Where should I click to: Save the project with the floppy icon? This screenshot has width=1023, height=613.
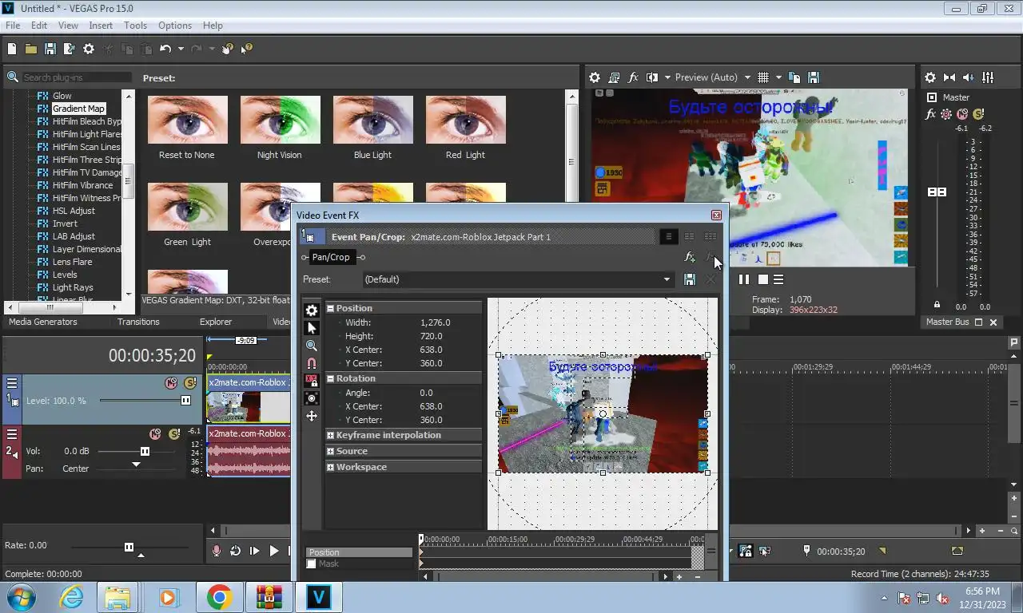tap(50, 49)
